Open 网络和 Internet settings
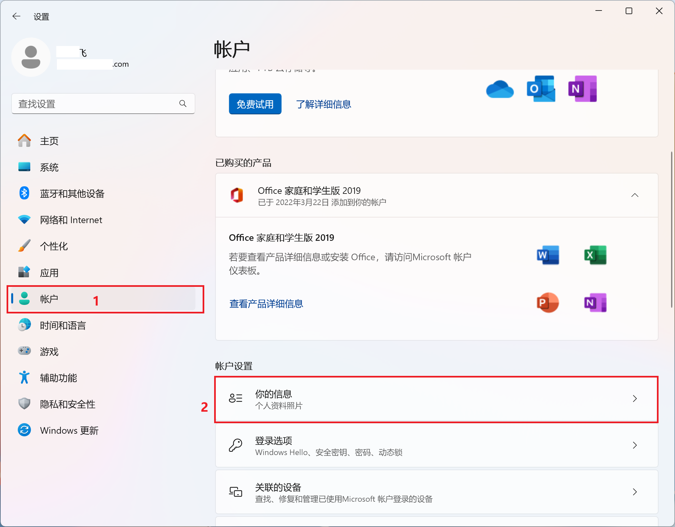The image size is (675, 527). [x=103, y=220]
